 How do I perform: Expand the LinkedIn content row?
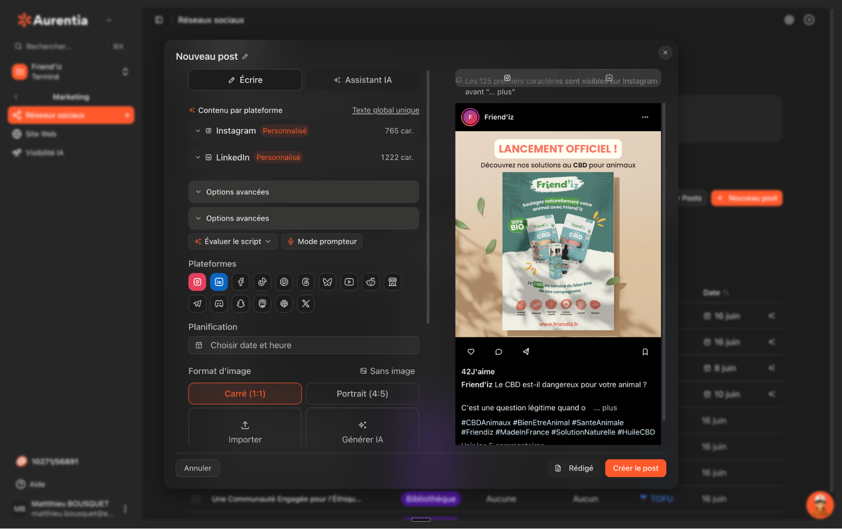tap(304, 157)
